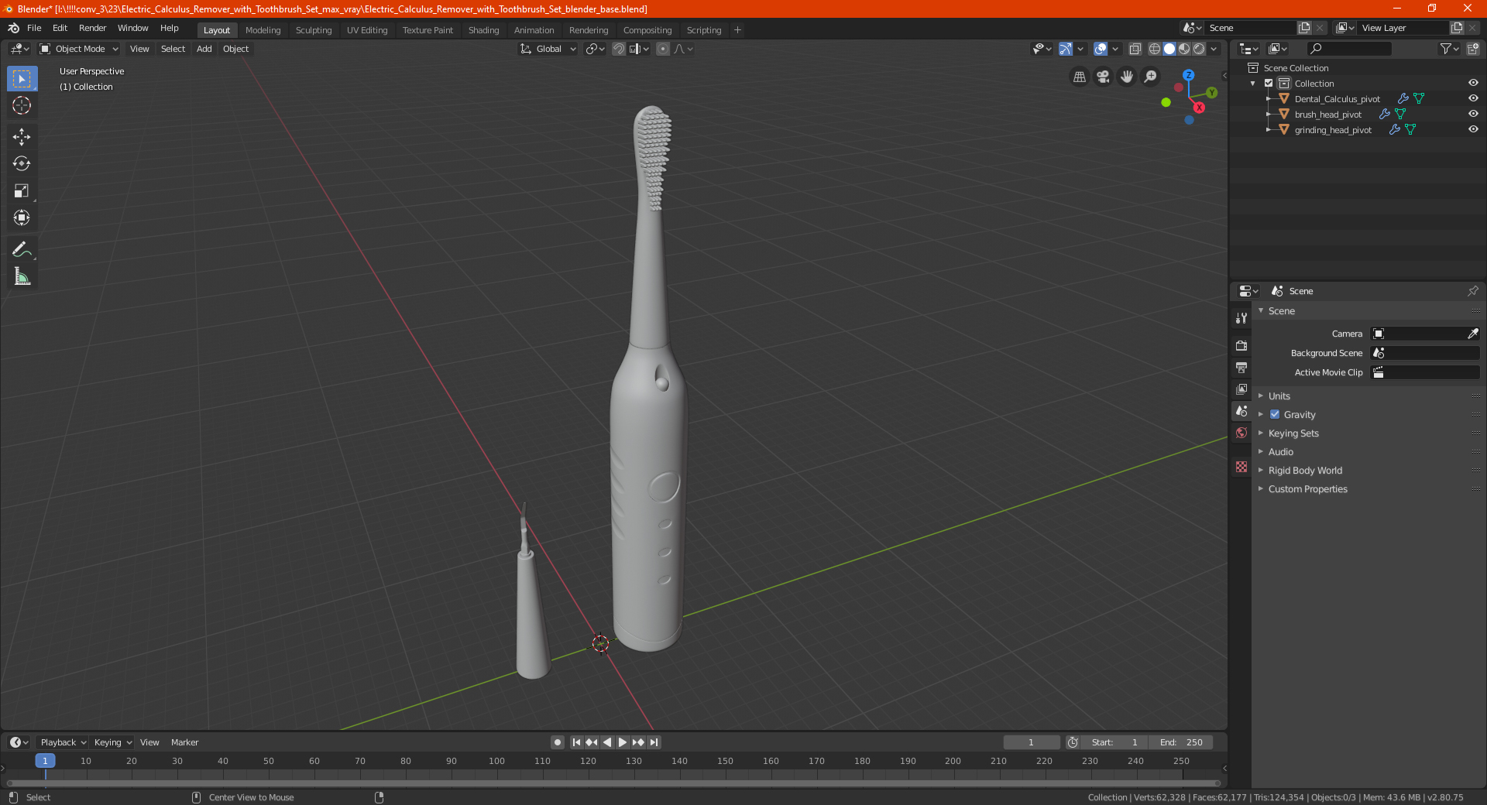The width and height of the screenshot is (1487, 805).
Task: Switch to rendered shading mode
Action: 1199,49
